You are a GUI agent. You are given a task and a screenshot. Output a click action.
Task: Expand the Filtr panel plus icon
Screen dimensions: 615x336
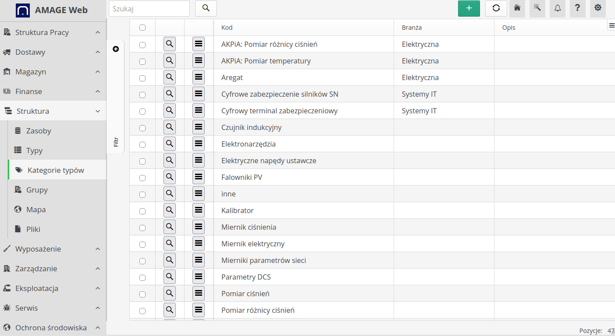116,49
